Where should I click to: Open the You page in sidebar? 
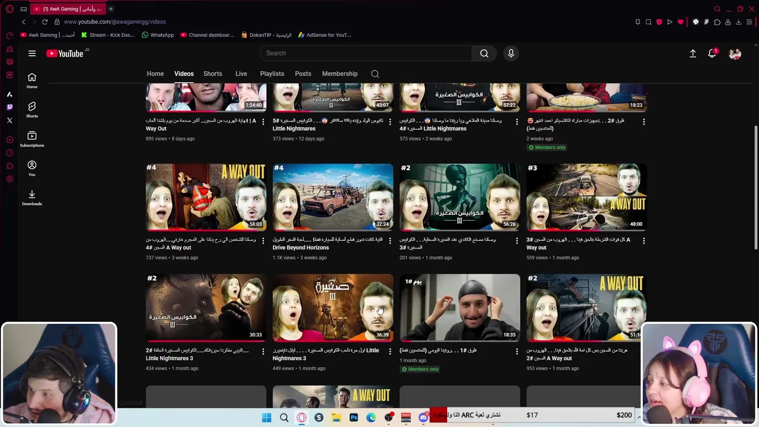pyautogui.click(x=32, y=168)
